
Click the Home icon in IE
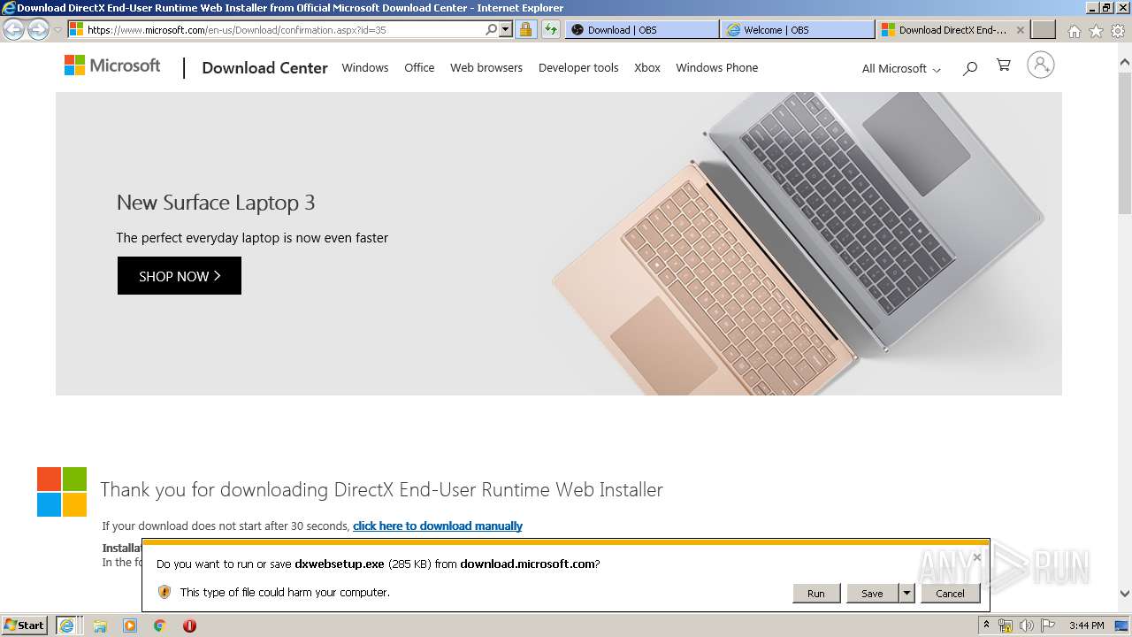[1074, 31]
